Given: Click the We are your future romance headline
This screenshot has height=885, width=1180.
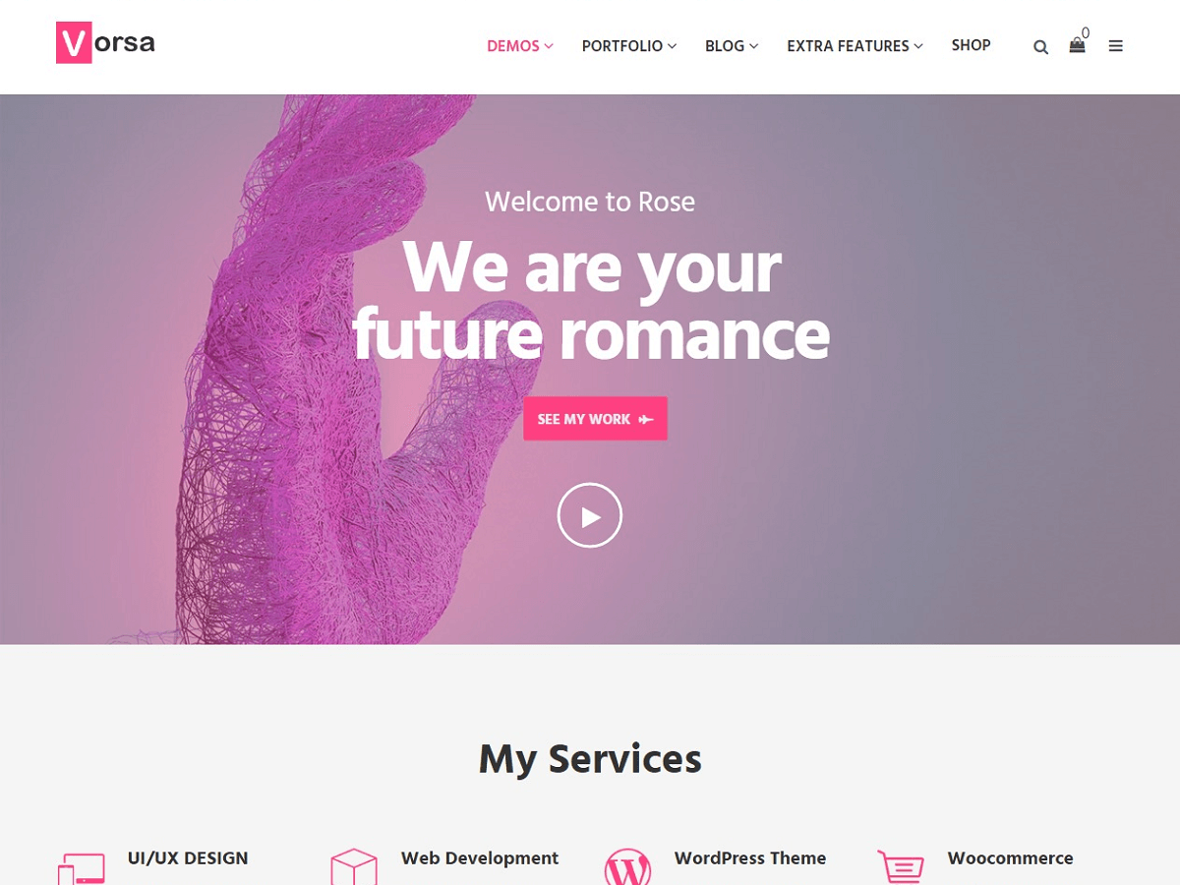Looking at the screenshot, I should pyautogui.click(x=591, y=301).
